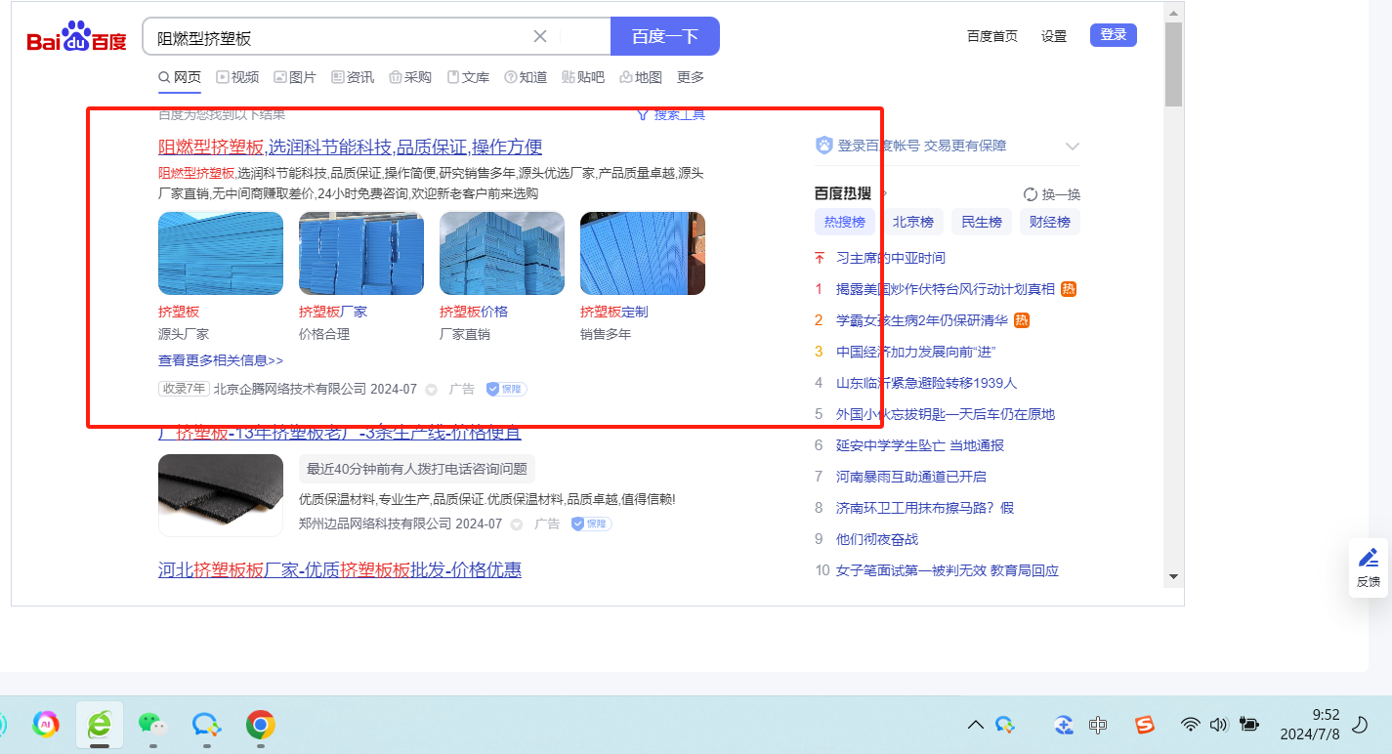Open the 反馈 feedback pencil icon
Viewport: 1392px width, 754px height.
pos(1369,559)
